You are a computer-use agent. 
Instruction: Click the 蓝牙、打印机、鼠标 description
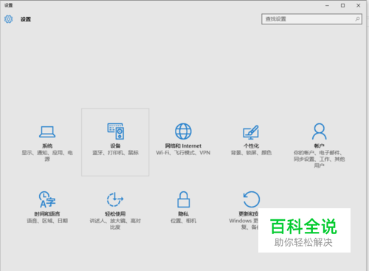(x=115, y=153)
